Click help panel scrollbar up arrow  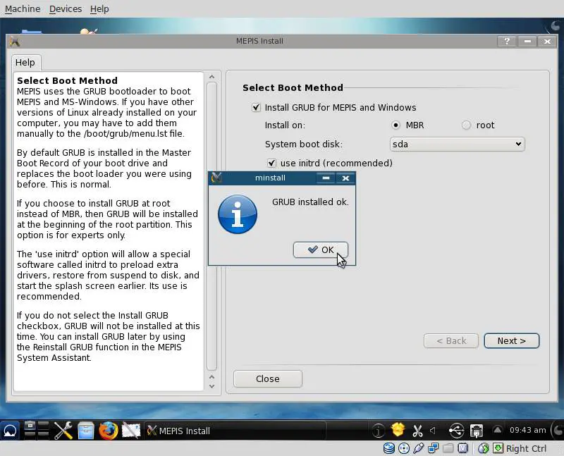(x=212, y=77)
